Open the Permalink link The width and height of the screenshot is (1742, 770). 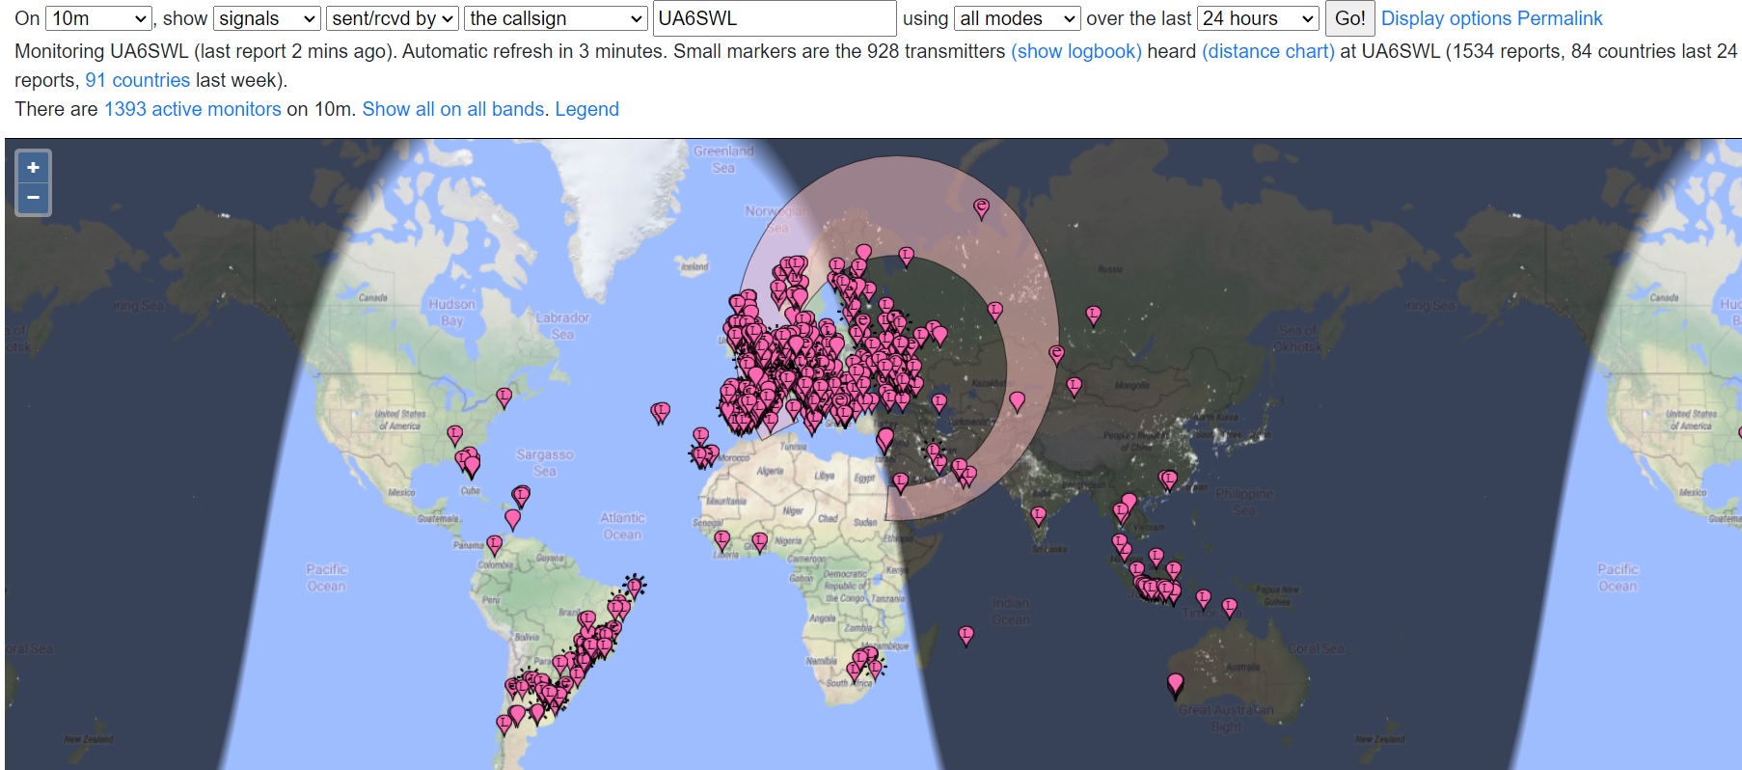tap(1560, 18)
